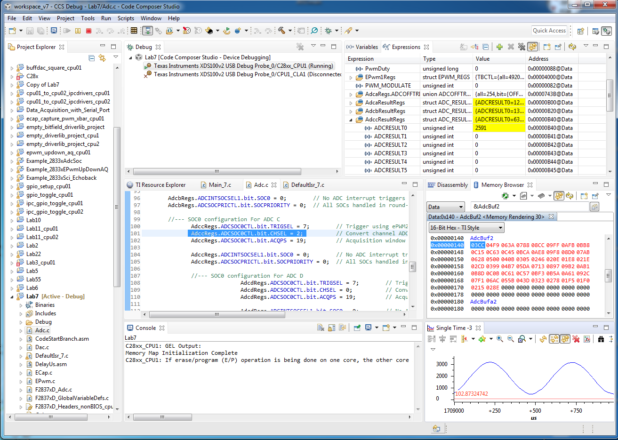The width and height of the screenshot is (618, 440).
Task: Click Remove All Expressions double-X icon
Action: pos(522,47)
